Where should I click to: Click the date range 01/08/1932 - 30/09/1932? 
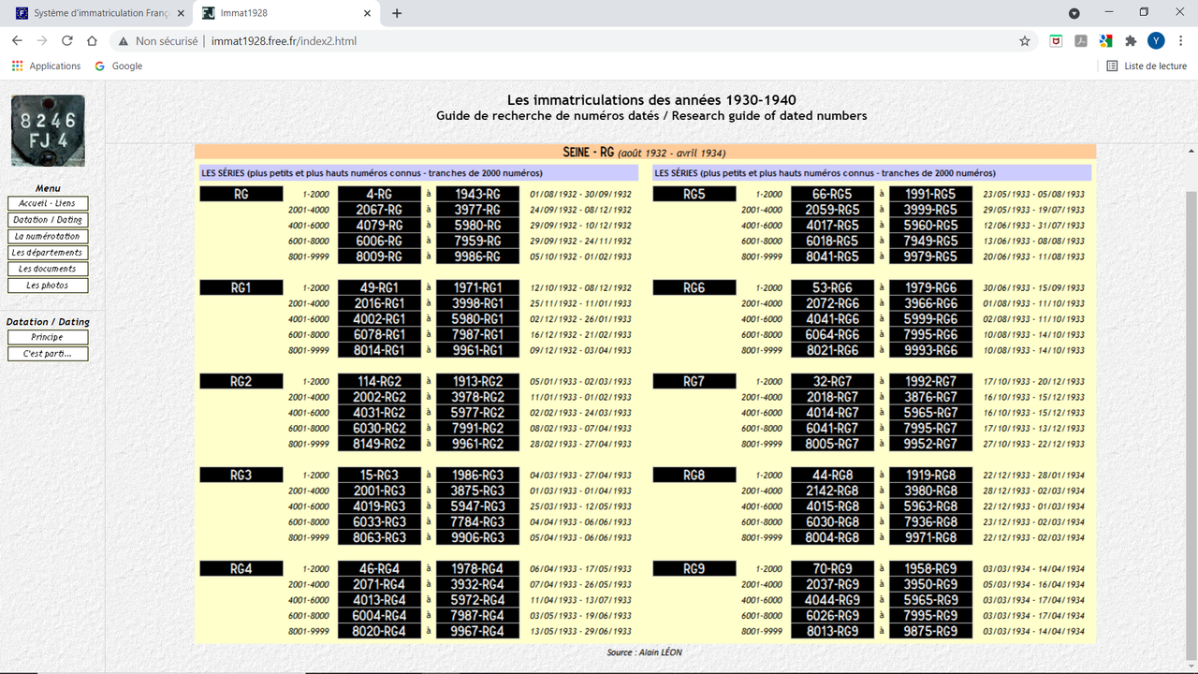point(580,195)
